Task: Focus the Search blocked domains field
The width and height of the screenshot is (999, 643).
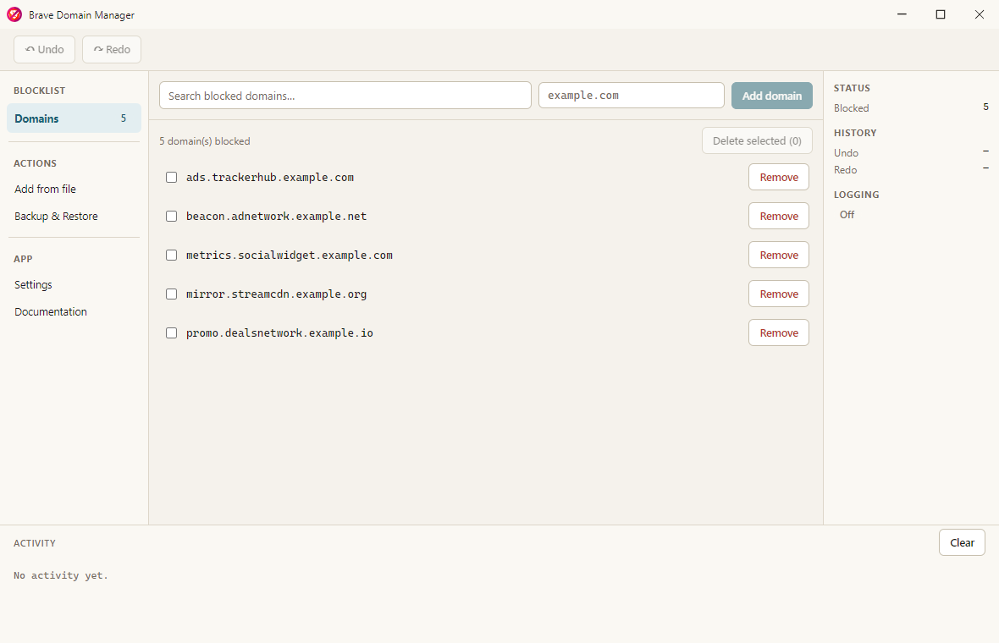Action: [345, 96]
